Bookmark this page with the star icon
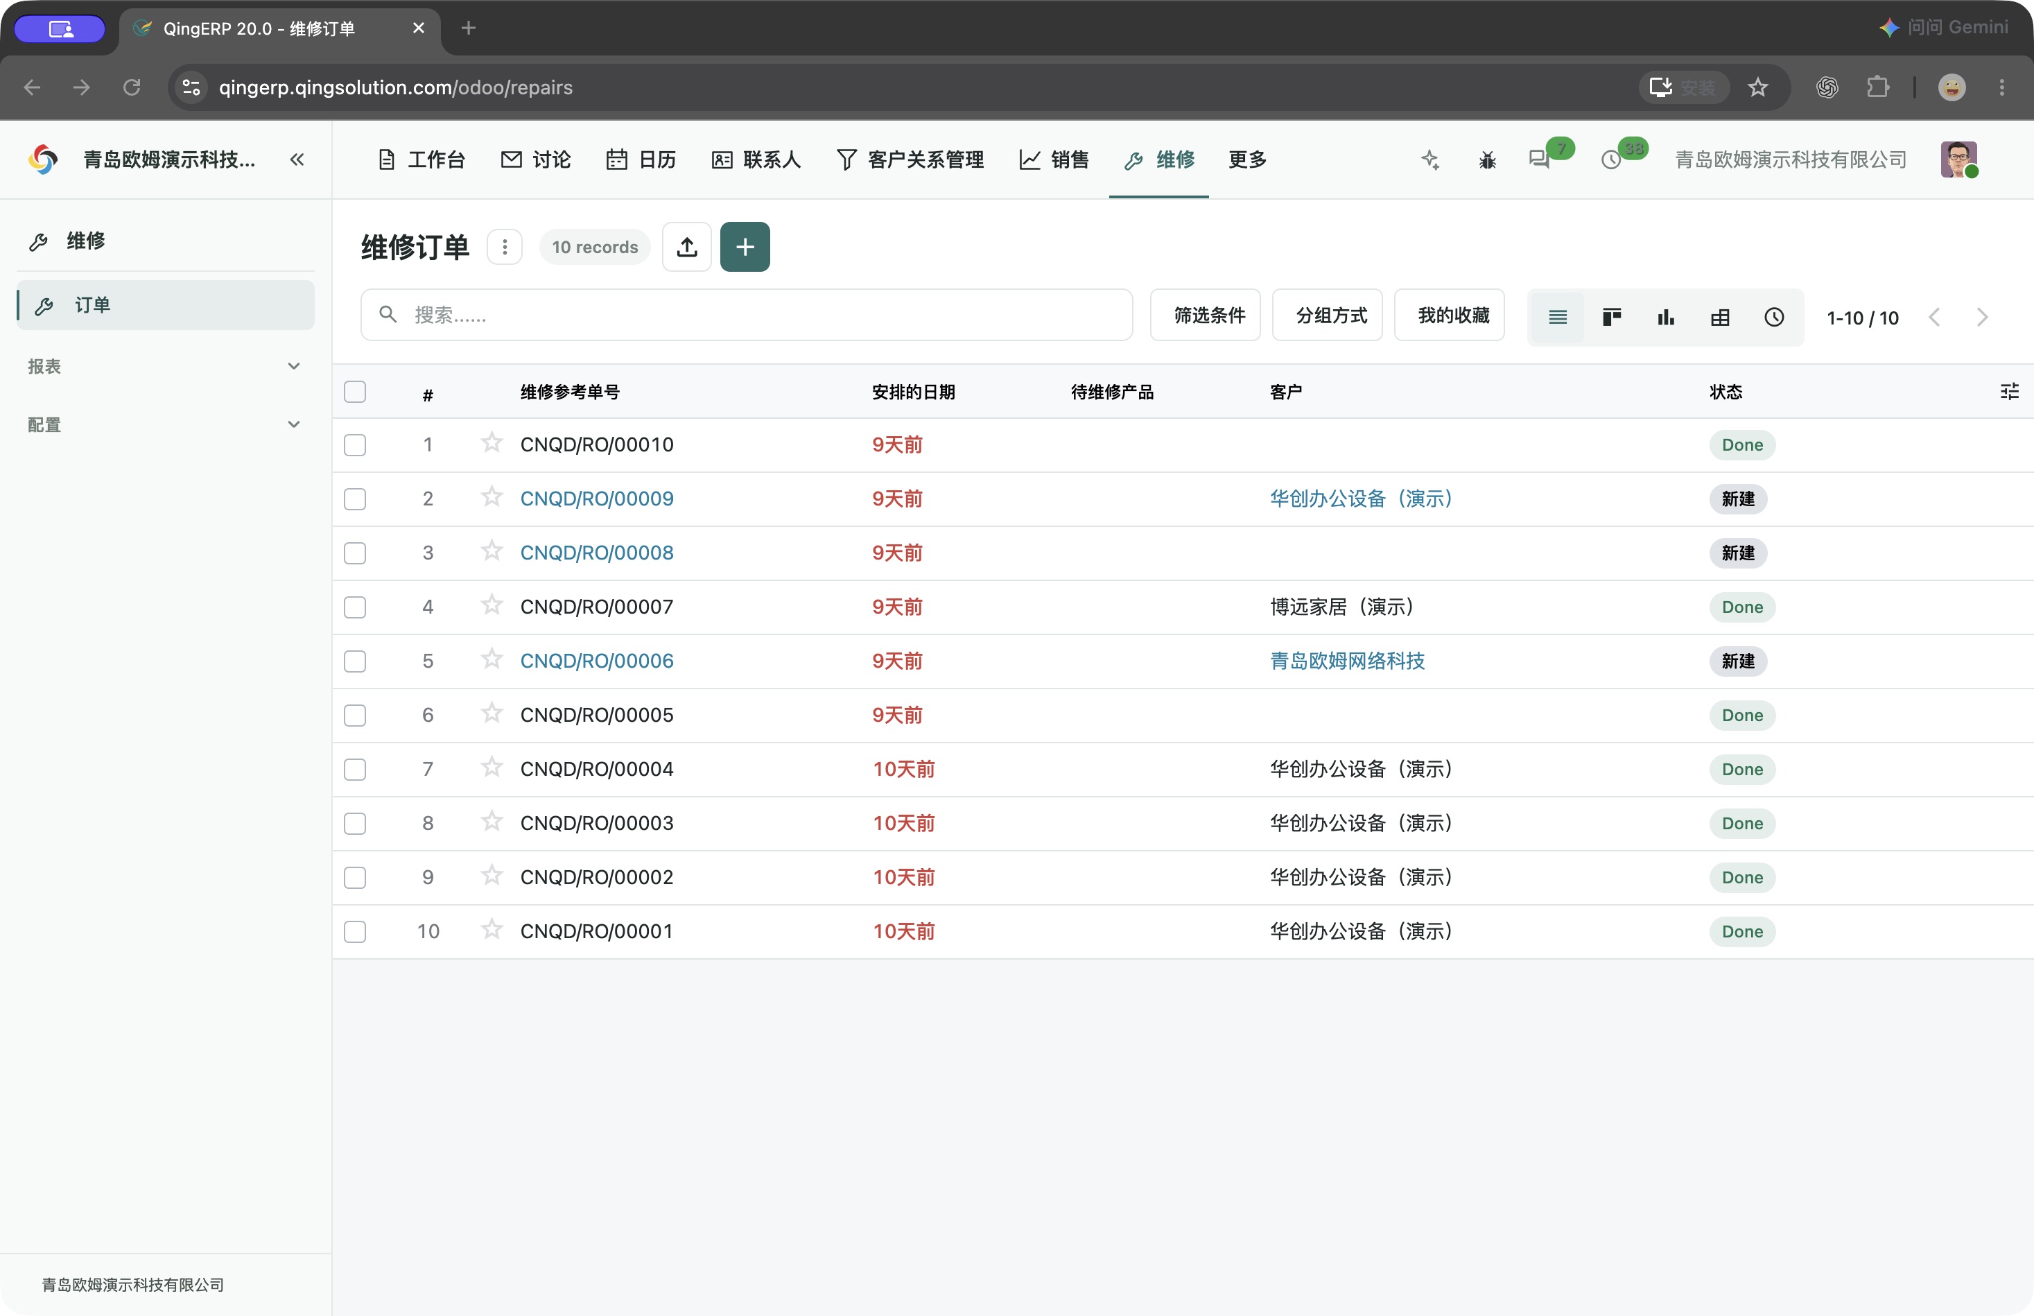 pyautogui.click(x=1757, y=87)
